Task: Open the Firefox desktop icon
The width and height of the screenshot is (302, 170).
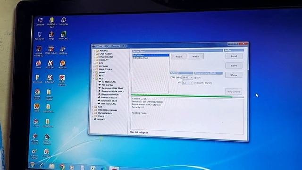Action: pos(38,64)
